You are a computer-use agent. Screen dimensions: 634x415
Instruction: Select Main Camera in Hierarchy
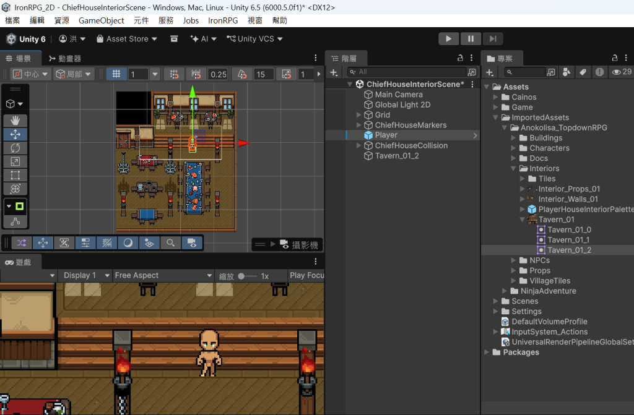click(399, 95)
